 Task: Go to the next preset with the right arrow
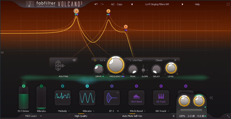pos(182,4)
